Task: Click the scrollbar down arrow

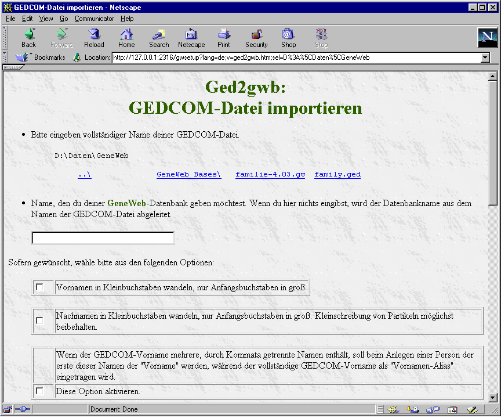Action: [x=493, y=398]
